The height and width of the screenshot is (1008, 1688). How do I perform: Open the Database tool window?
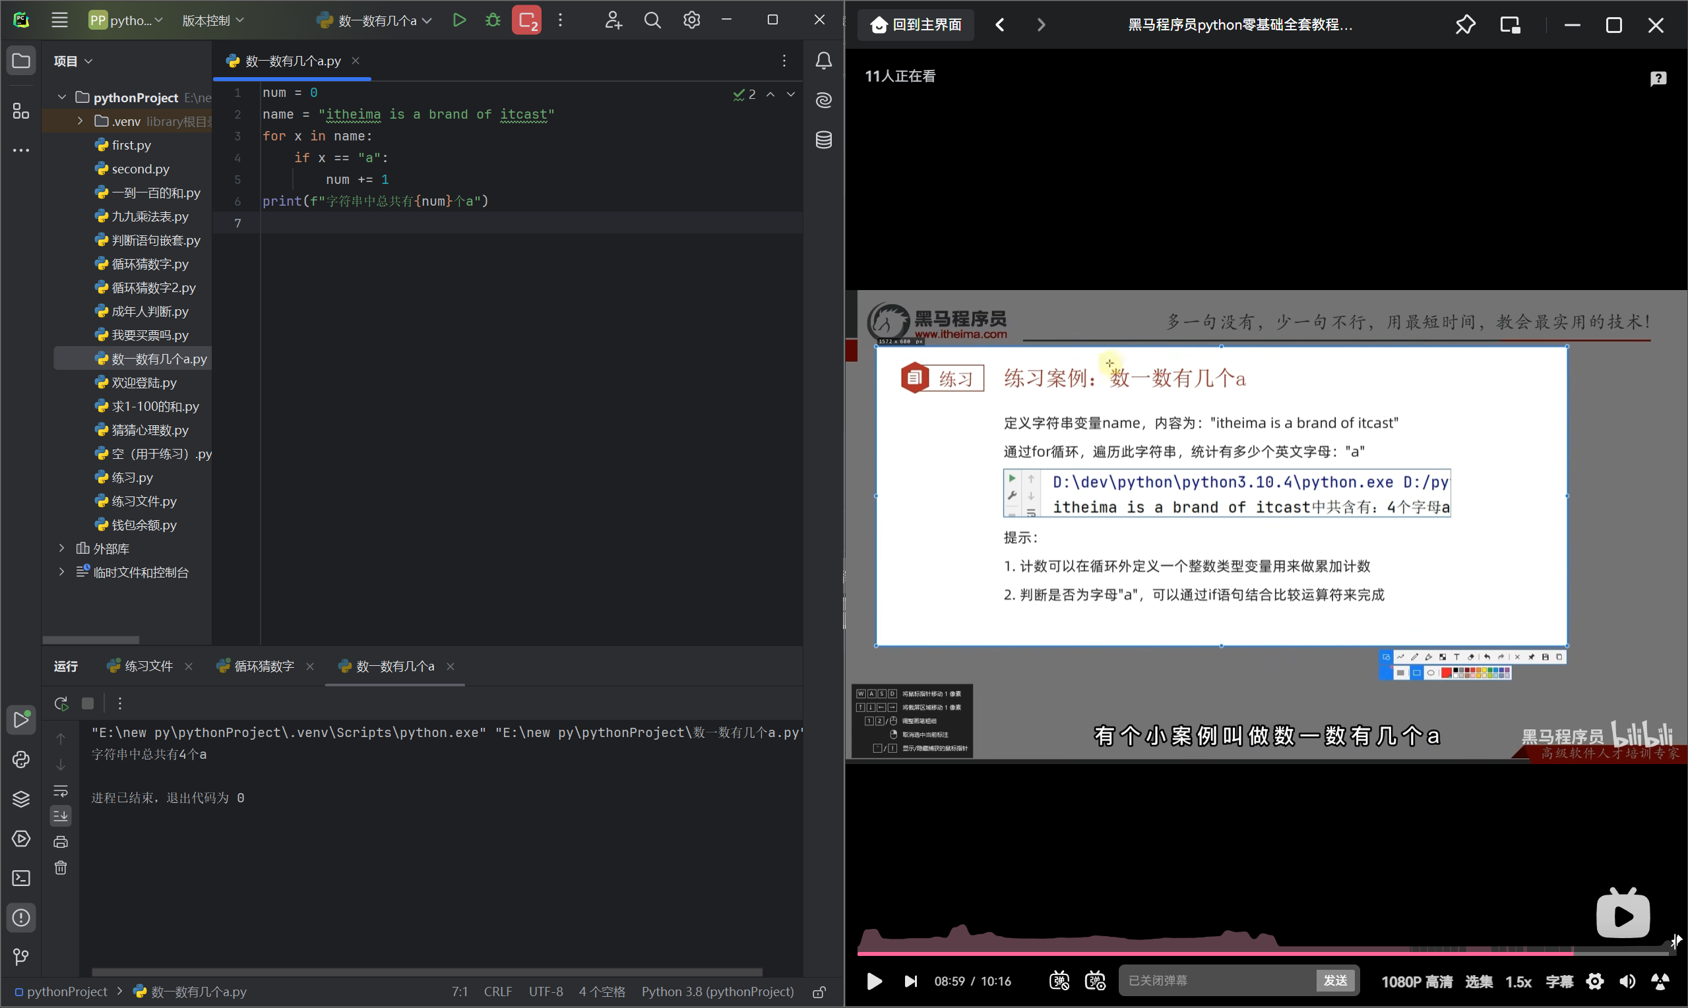pyautogui.click(x=824, y=140)
